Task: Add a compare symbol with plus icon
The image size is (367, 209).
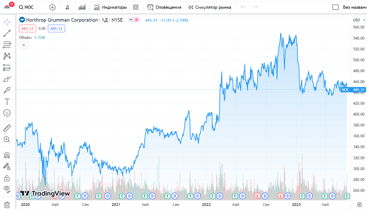Action: click(52, 7)
